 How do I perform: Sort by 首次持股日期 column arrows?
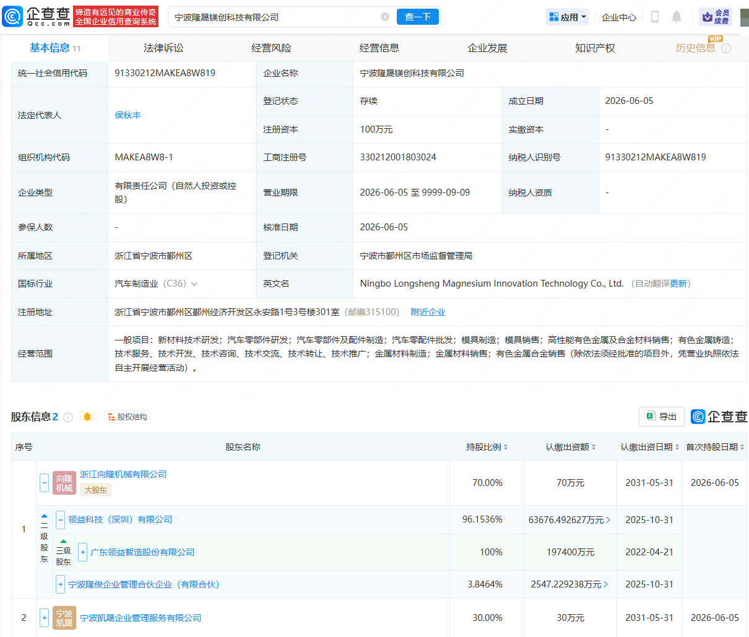(742, 447)
